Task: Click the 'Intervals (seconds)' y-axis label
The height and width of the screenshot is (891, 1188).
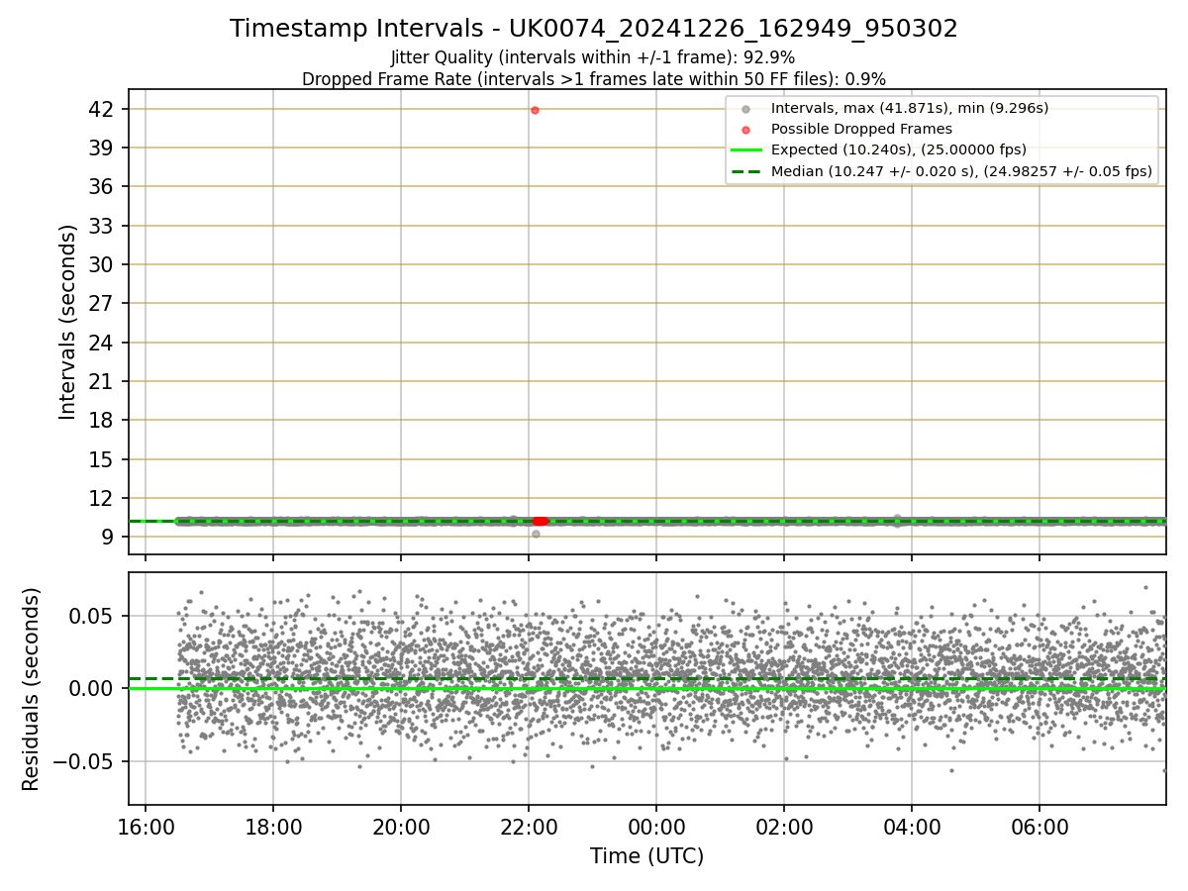Action: coord(68,322)
